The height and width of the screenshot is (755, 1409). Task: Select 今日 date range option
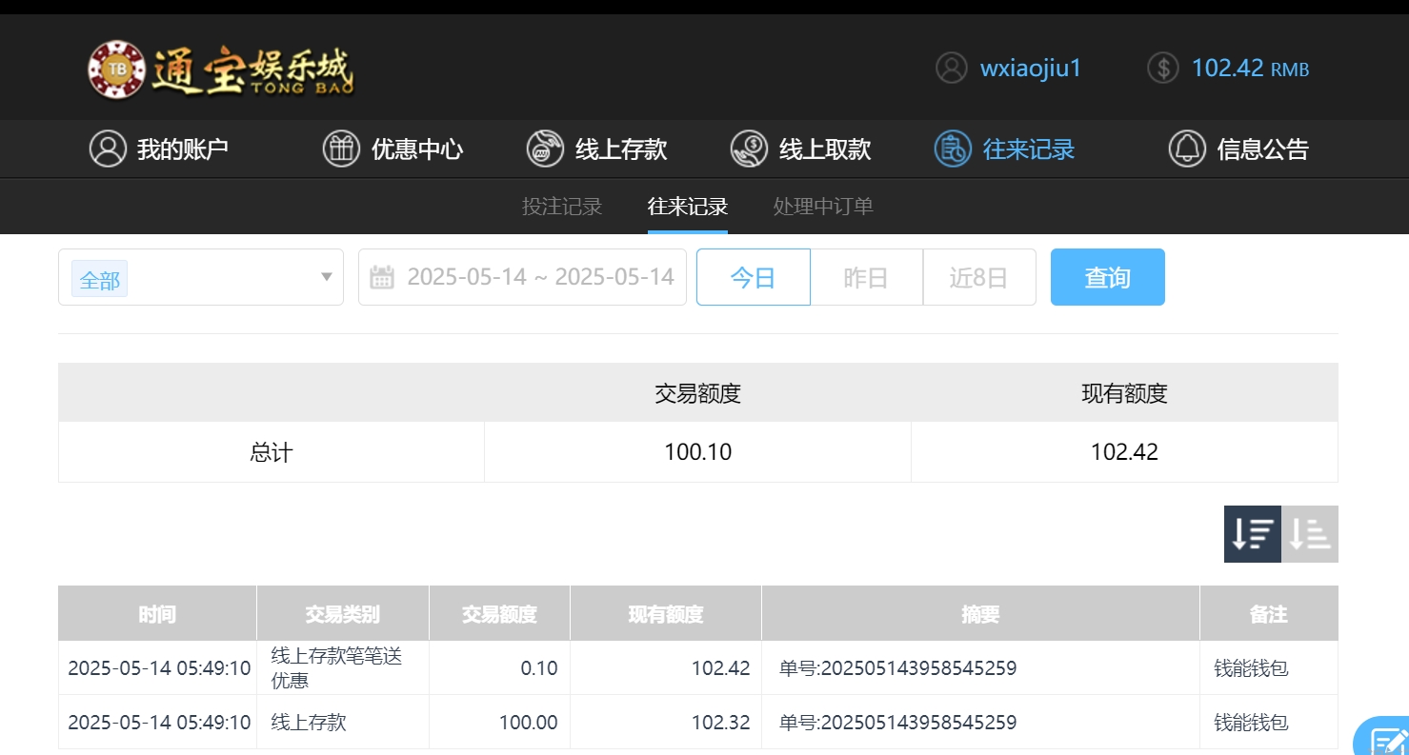click(753, 277)
